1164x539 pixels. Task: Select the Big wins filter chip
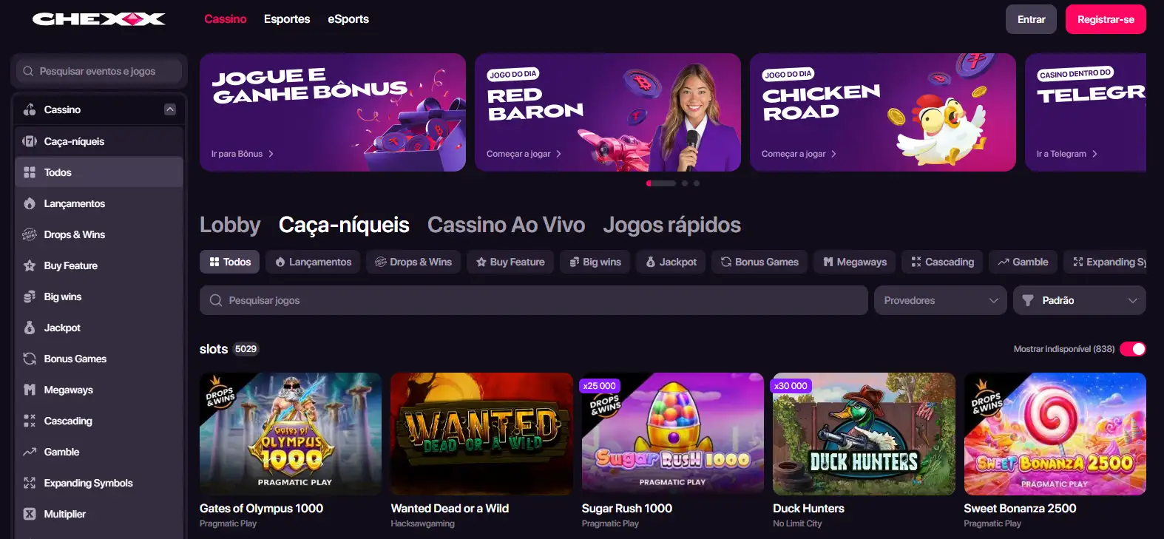(x=595, y=262)
